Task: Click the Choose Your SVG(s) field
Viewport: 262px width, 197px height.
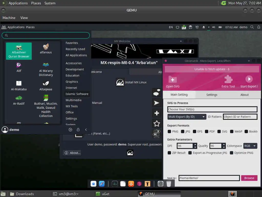Action: click(212, 109)
